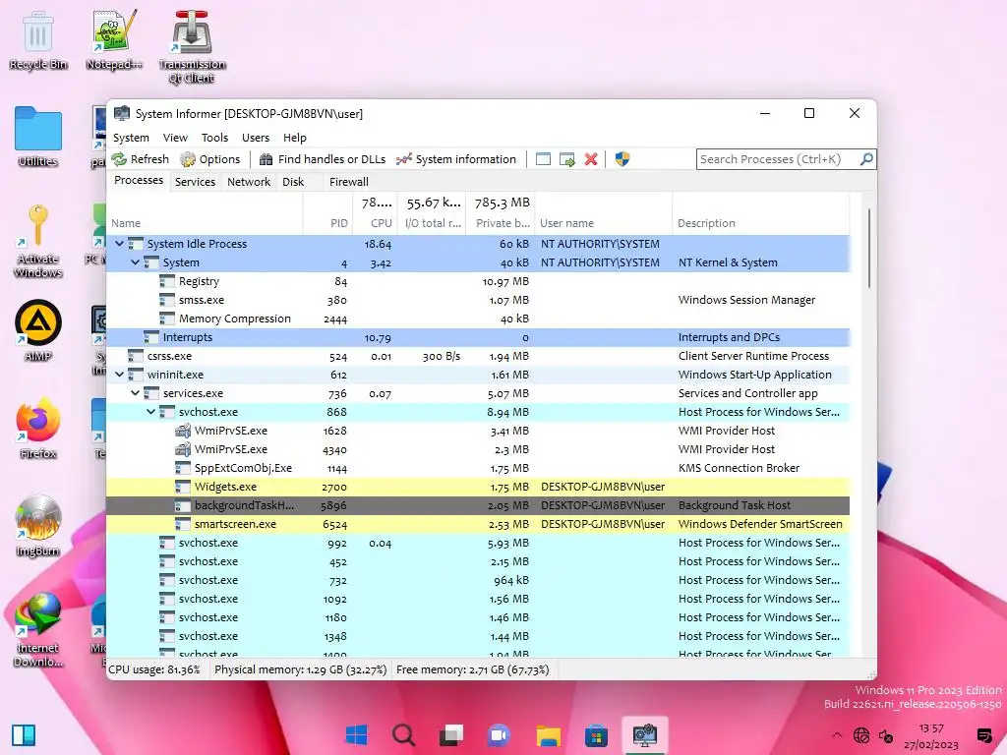Switch to the Disk tab
Image resolution: width=1007 pixels, height=755 pixels.
pos(293,182)
